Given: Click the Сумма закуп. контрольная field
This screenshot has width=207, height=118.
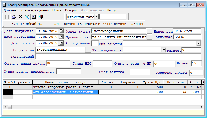Looking at the screenshot, I should [68, 71].
